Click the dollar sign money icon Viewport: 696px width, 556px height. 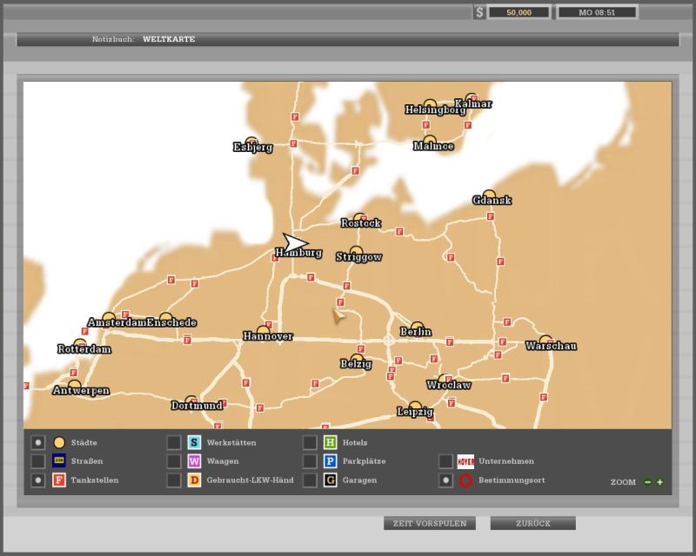pyautogui.click(x=479, y=12)
